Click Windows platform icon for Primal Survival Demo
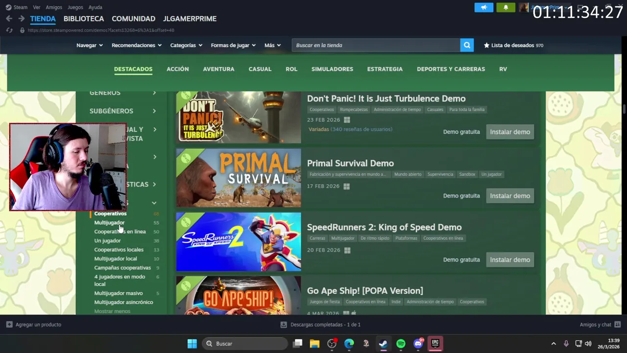Image resolution: width=627 pixels, height=353 pixels. tap(347, 186)
